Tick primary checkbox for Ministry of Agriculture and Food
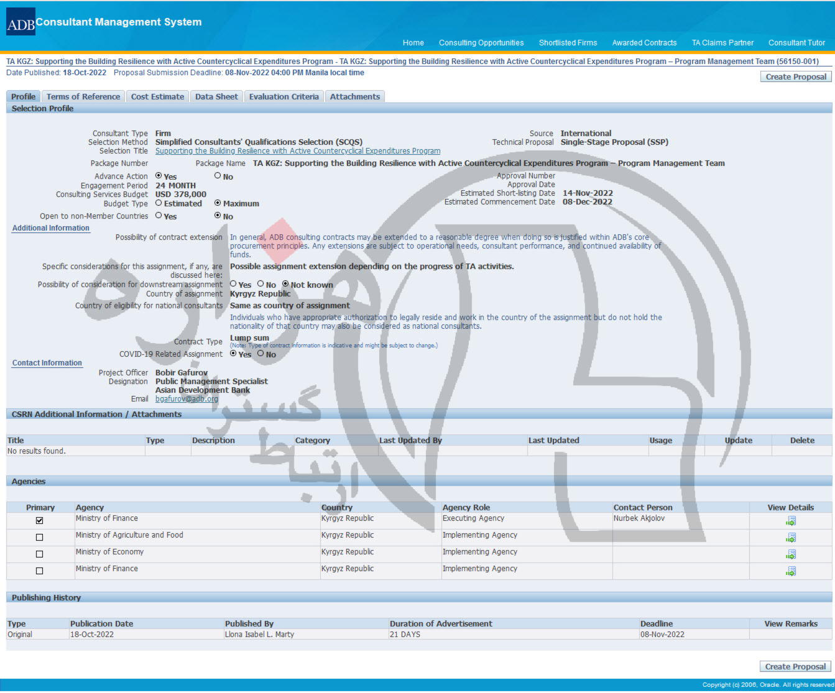 point(40,537)
